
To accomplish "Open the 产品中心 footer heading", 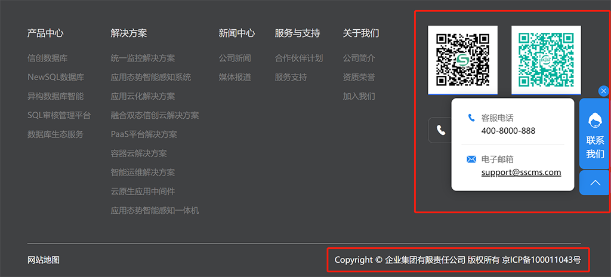I will click(45, 33).
